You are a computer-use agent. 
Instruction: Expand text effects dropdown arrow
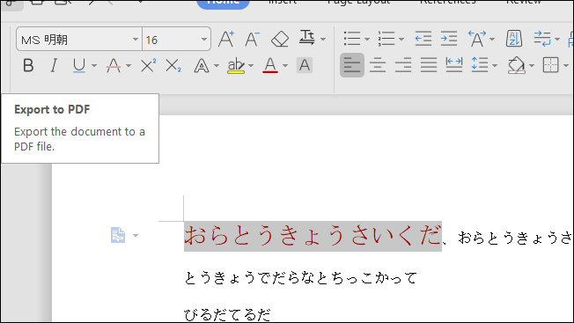(217, 66)
